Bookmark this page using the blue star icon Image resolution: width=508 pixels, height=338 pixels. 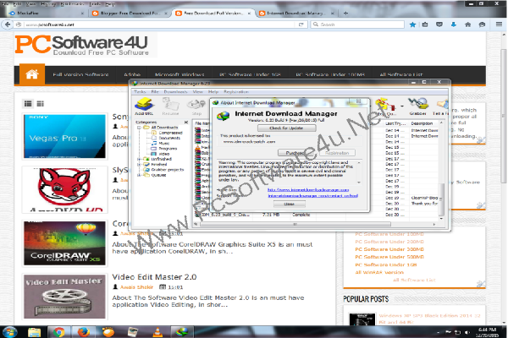[x=412, y=25]
